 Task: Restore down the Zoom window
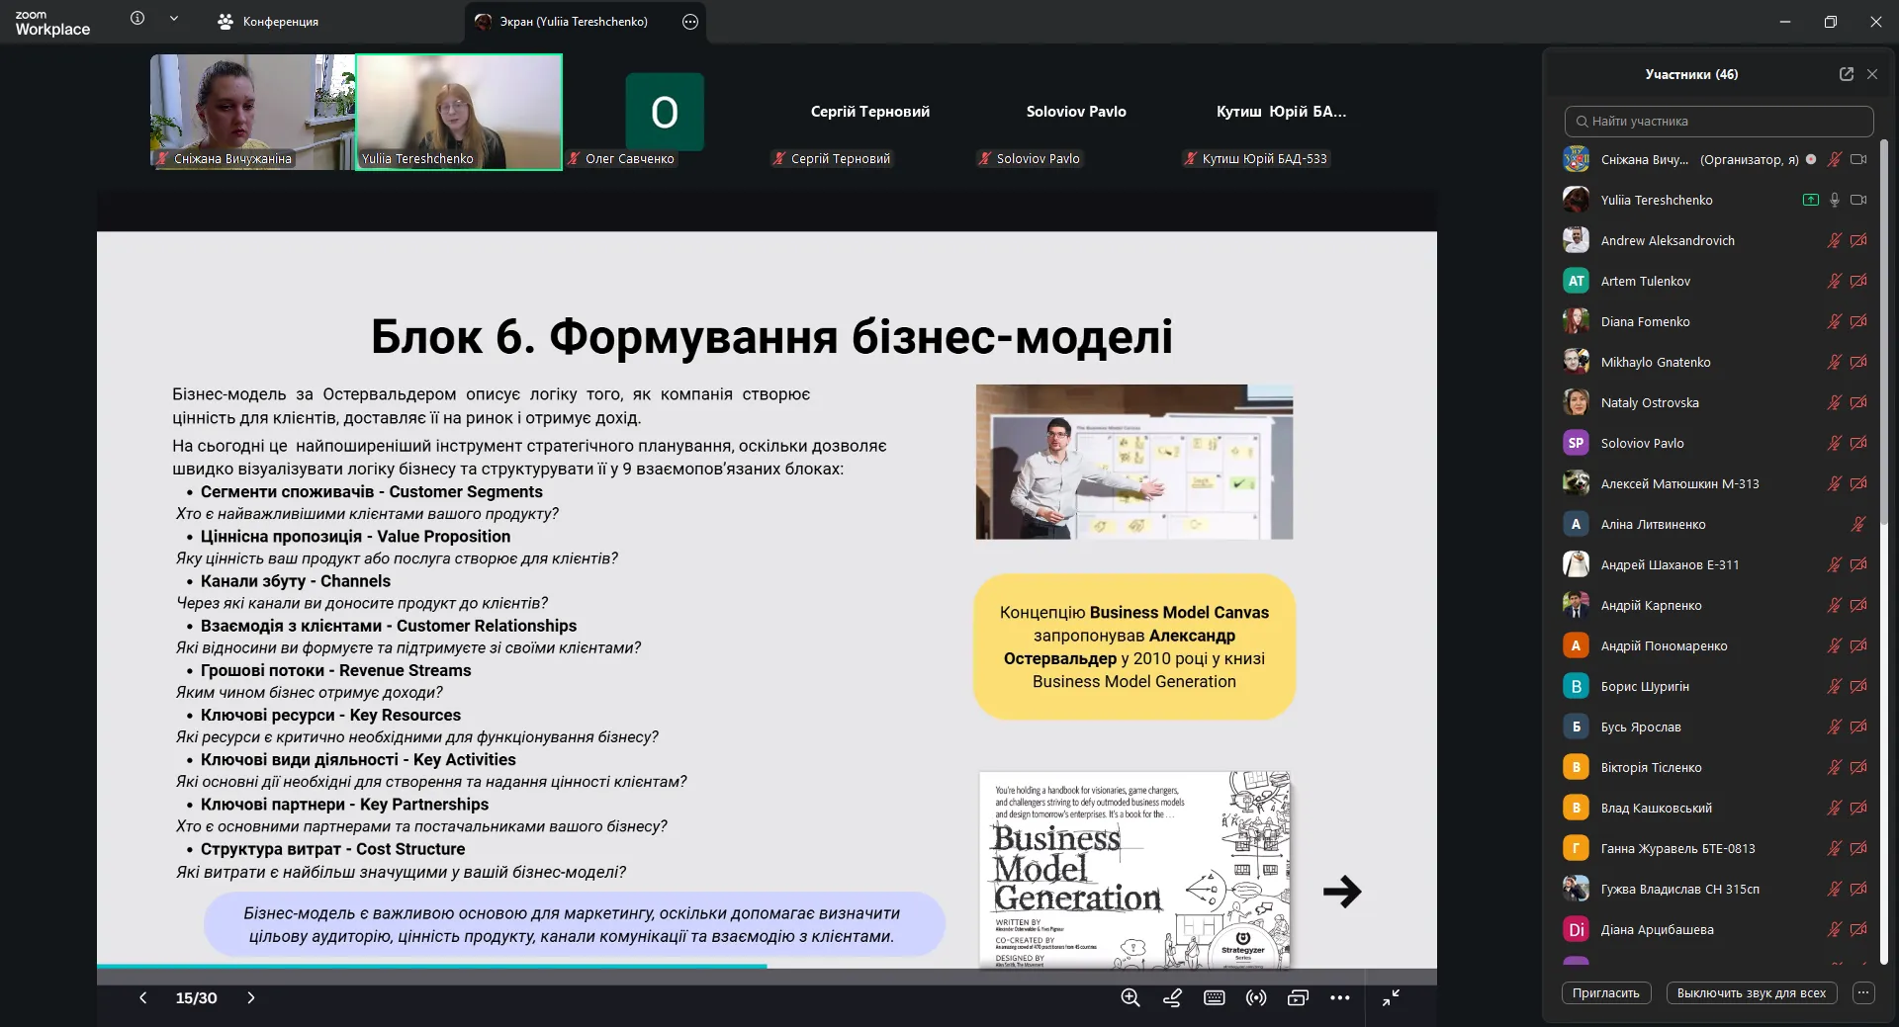point(1831,21)
